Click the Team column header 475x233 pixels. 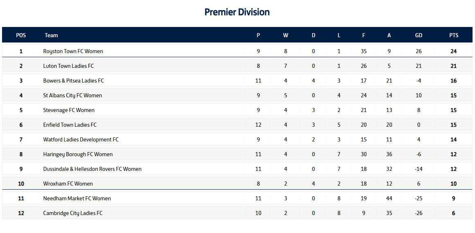click(x=51, y=35)
